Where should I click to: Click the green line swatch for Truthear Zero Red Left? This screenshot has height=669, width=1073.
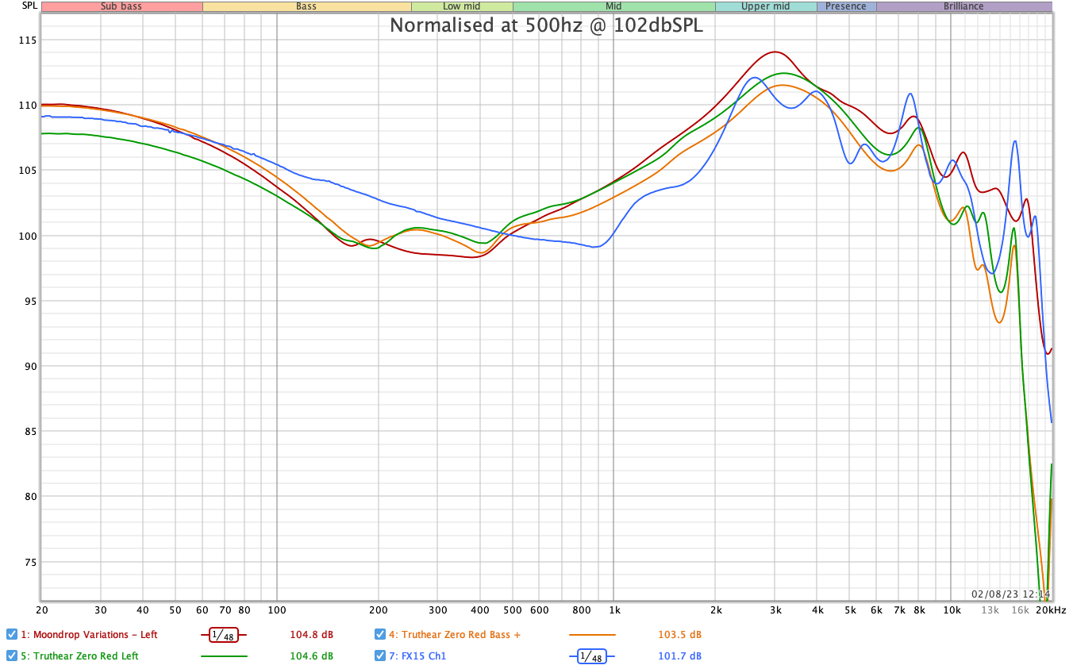coord(224,656)
